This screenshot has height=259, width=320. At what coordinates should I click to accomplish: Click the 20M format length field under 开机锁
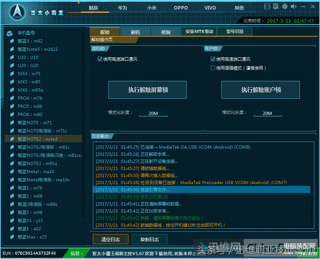click(154, 113)
